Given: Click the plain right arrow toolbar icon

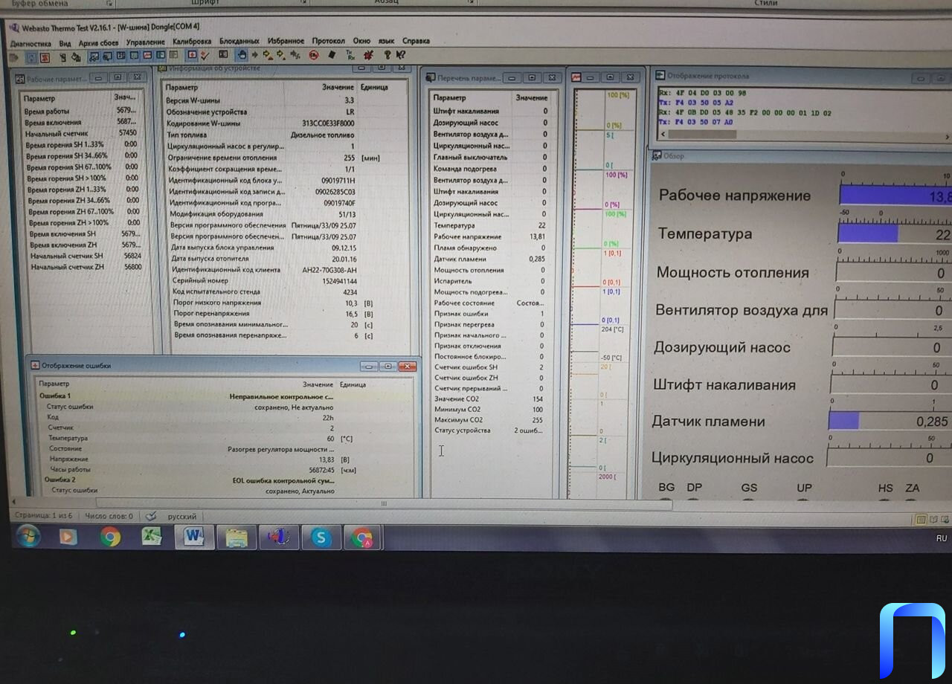Looking at the screenshot, I should click(x=255, y=56).
